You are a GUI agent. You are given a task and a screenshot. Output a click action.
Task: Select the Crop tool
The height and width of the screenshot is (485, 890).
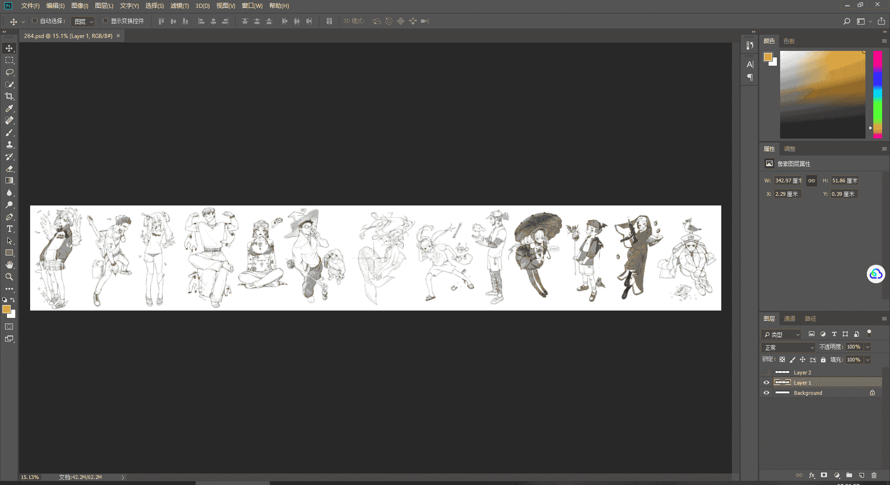[x=9, y=96]
